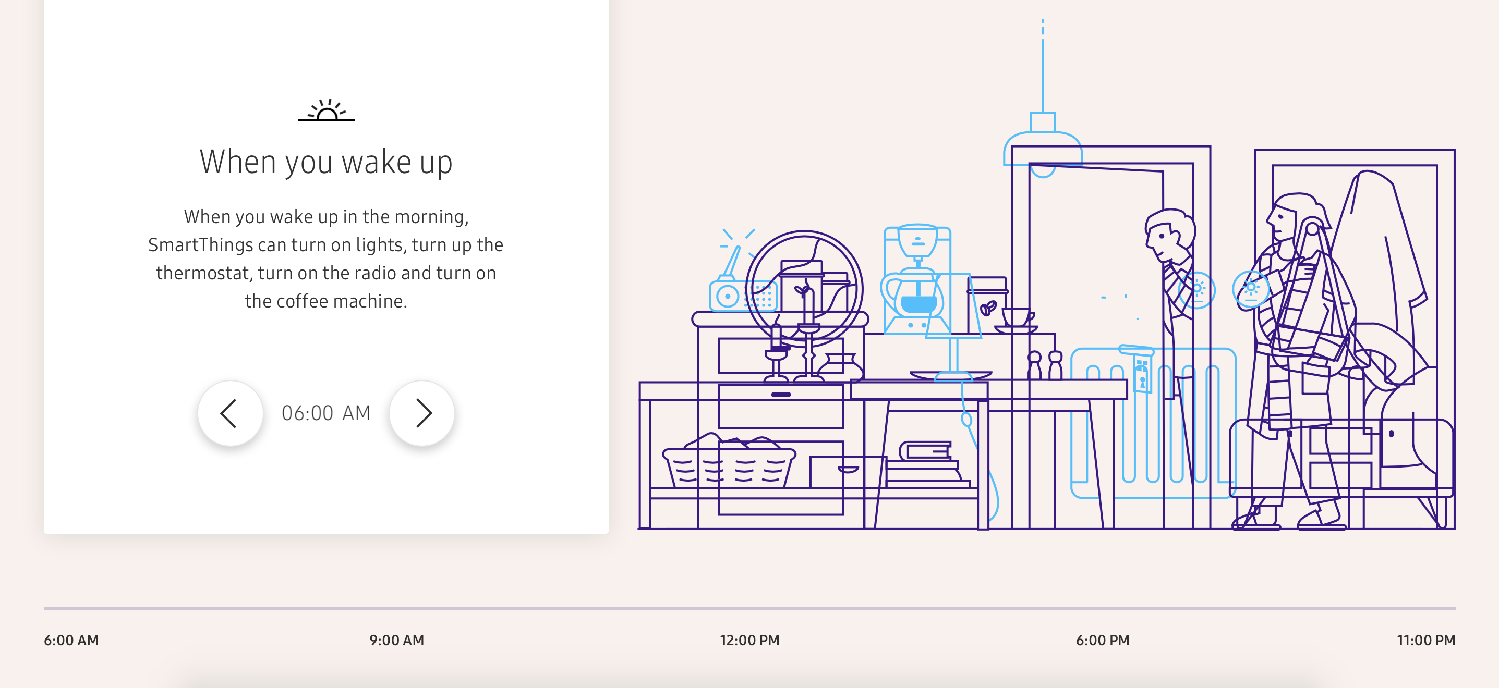Go to the previous time with left arrow
The width and height of the screenshot is (1499, 688).
coord(230,413)
